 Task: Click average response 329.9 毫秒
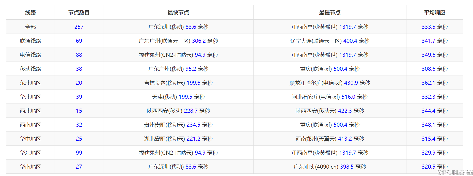click(x=435, y=153)
